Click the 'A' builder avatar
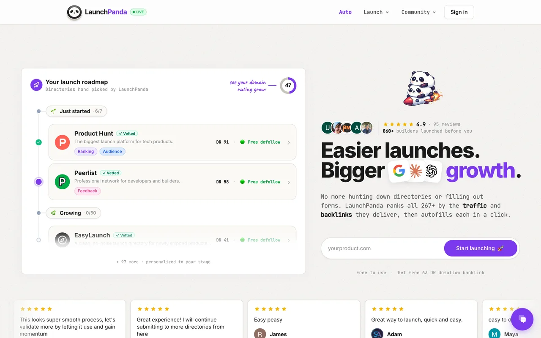The height and width of the screenshot is (338, 541). (x=357, y=128)
